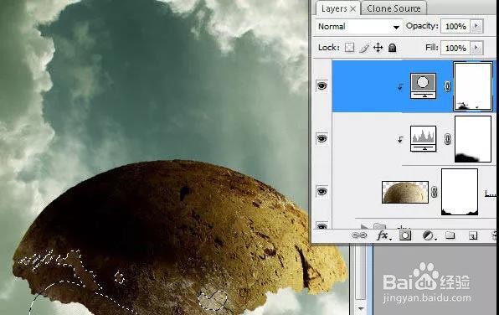Click the Opacity 100% value field
The width and height of the screenshot is (499, 315).
455,27
